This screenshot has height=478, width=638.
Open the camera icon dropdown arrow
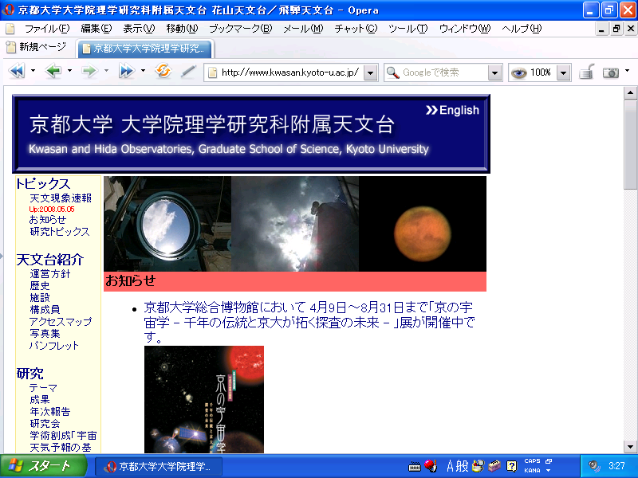(627, 71)
